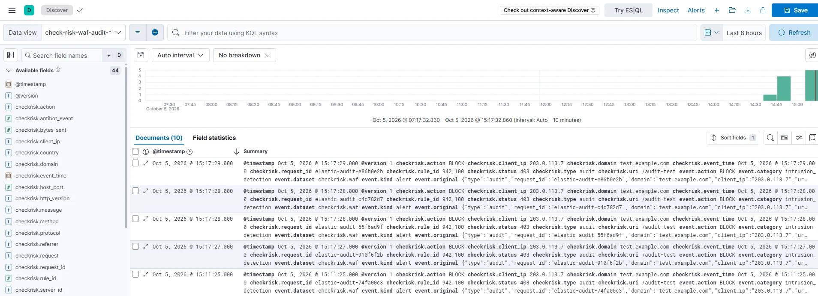Select the checkrisk.action field
818x296 pixels.
tap(35, 107)
